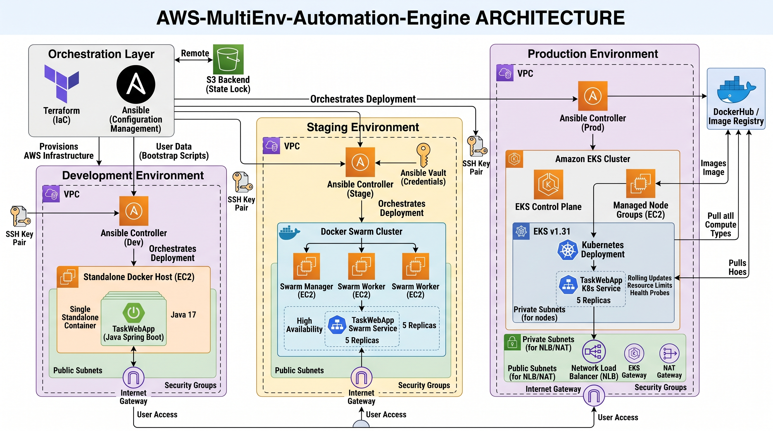The image size is (773, 431).
Task: Click the long 'Orchestrates Deployment' arrow label
Action: tap(363, 99)
